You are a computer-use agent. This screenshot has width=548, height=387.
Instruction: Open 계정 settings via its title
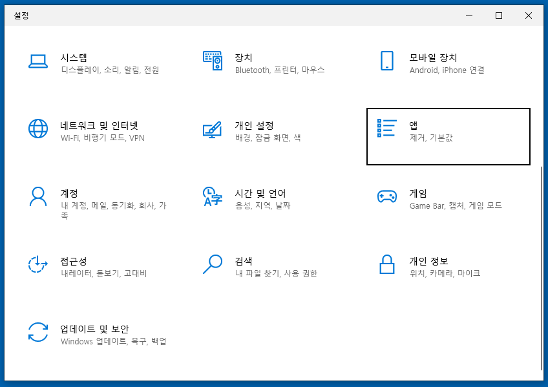(x=69, y=194)
